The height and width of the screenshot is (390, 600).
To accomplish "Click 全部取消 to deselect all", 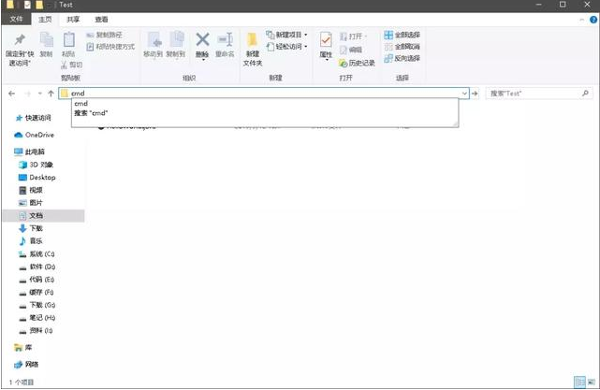I will [401, 46].
